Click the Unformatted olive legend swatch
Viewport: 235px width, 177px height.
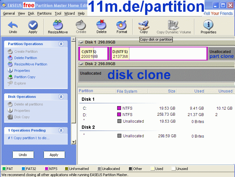(x=67, y=169)
